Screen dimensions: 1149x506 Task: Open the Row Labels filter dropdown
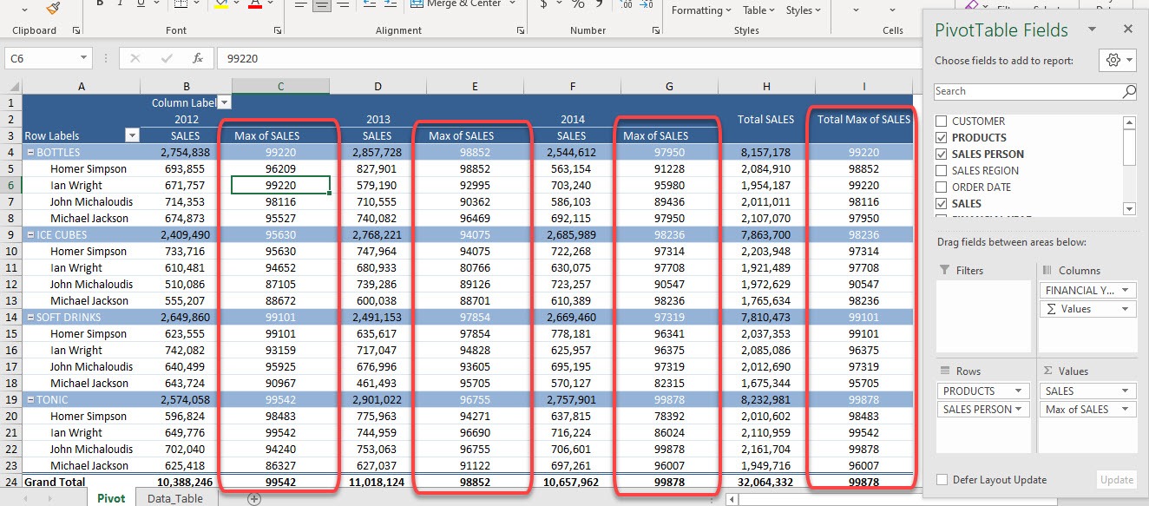tap(132, 135)
